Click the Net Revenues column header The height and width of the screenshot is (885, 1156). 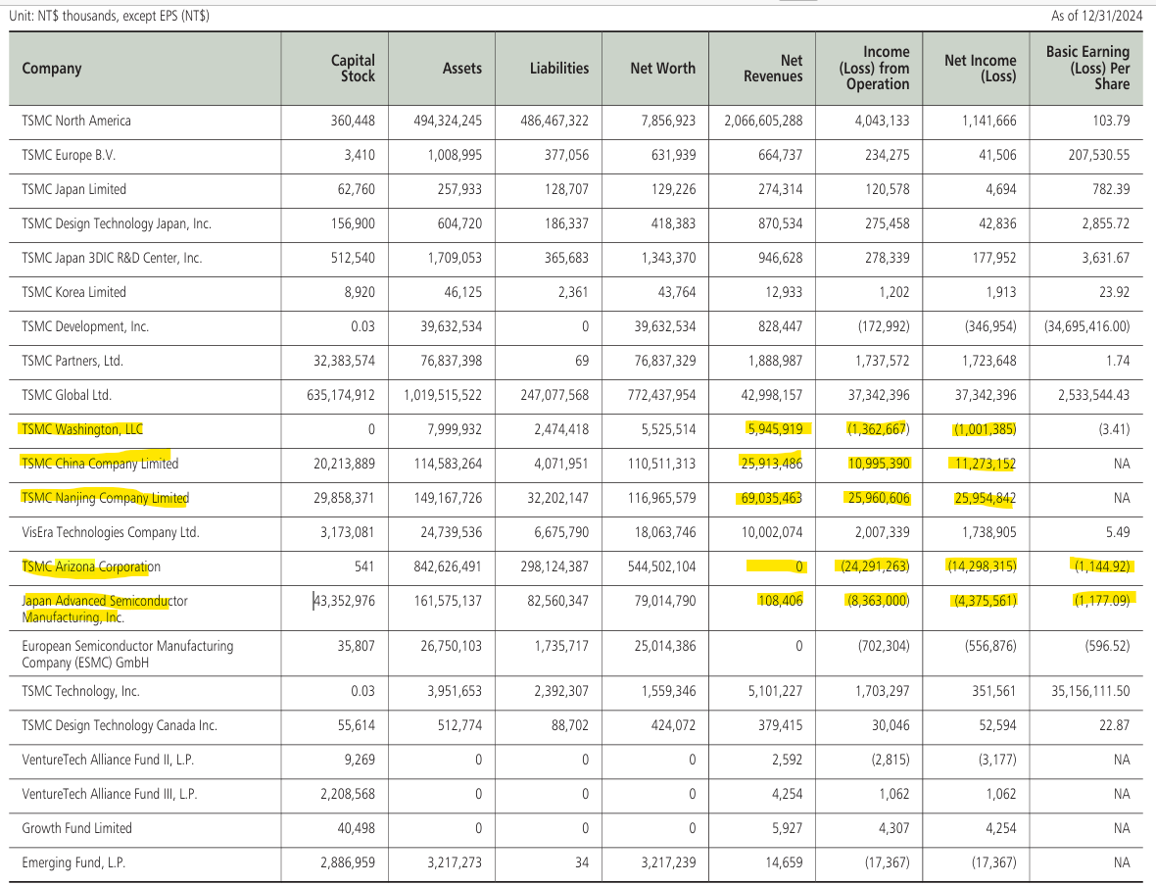773,69
